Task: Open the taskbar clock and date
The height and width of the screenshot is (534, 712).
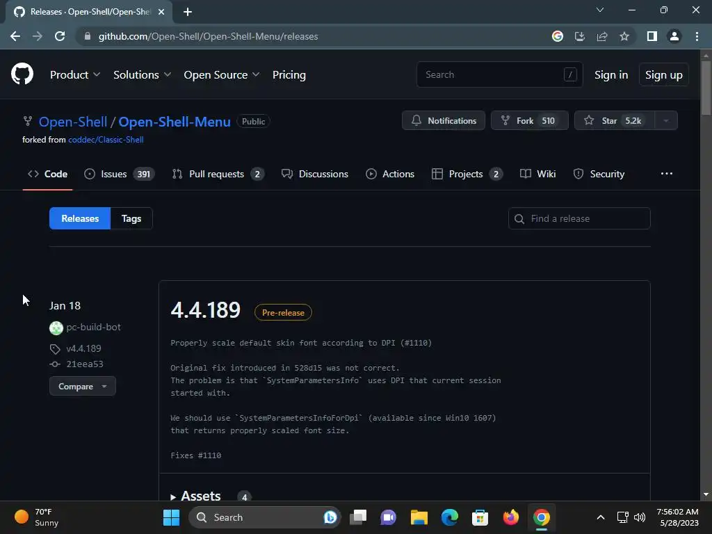Action: coord(677,517)
